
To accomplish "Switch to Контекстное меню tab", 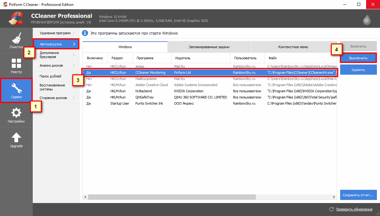I will click(x=293, y=47).
